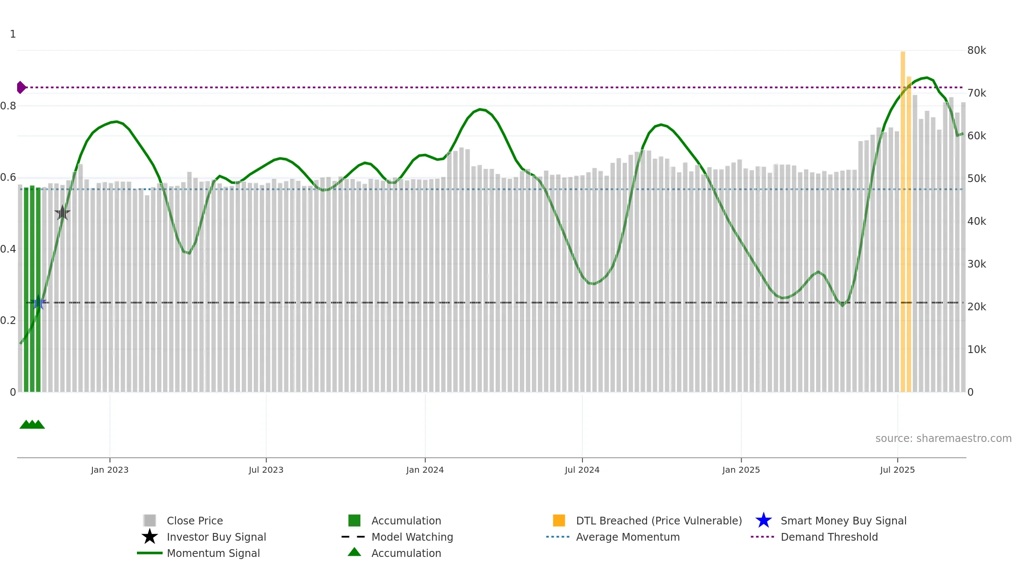
Task: Click the source: sharemaestro.com text
Action: pyautogui.click(x=944, y=439)
